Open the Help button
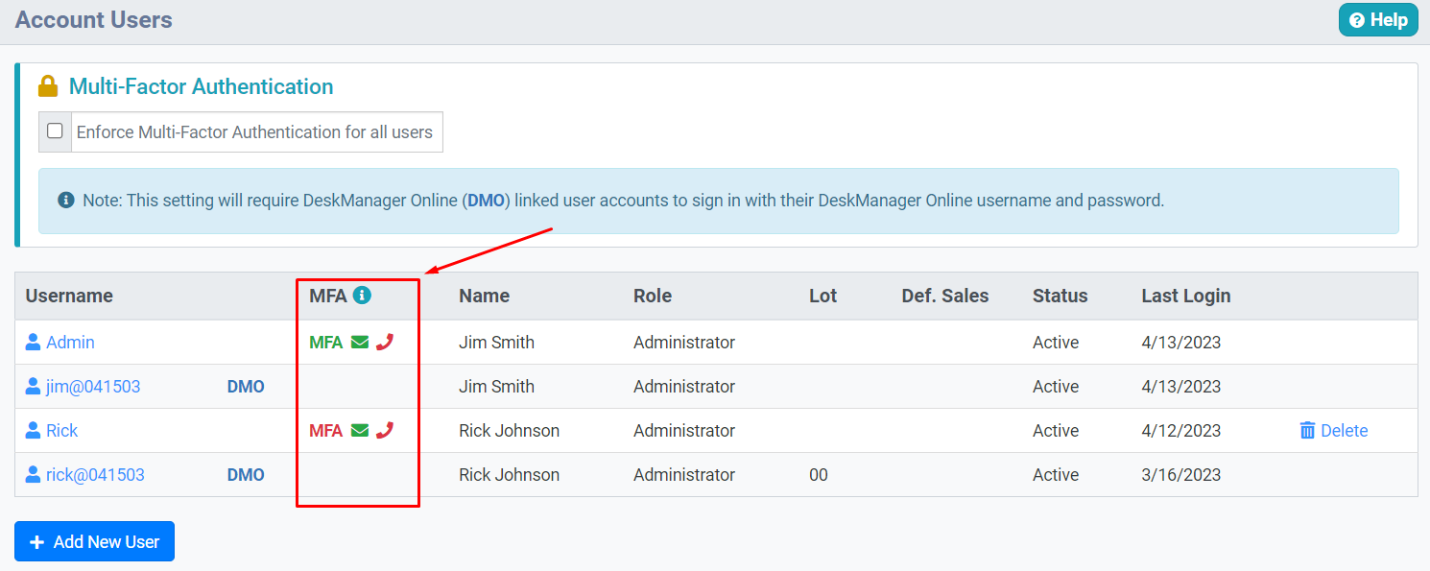Viewport: 1430px width, 571px height. [1377, 20]
